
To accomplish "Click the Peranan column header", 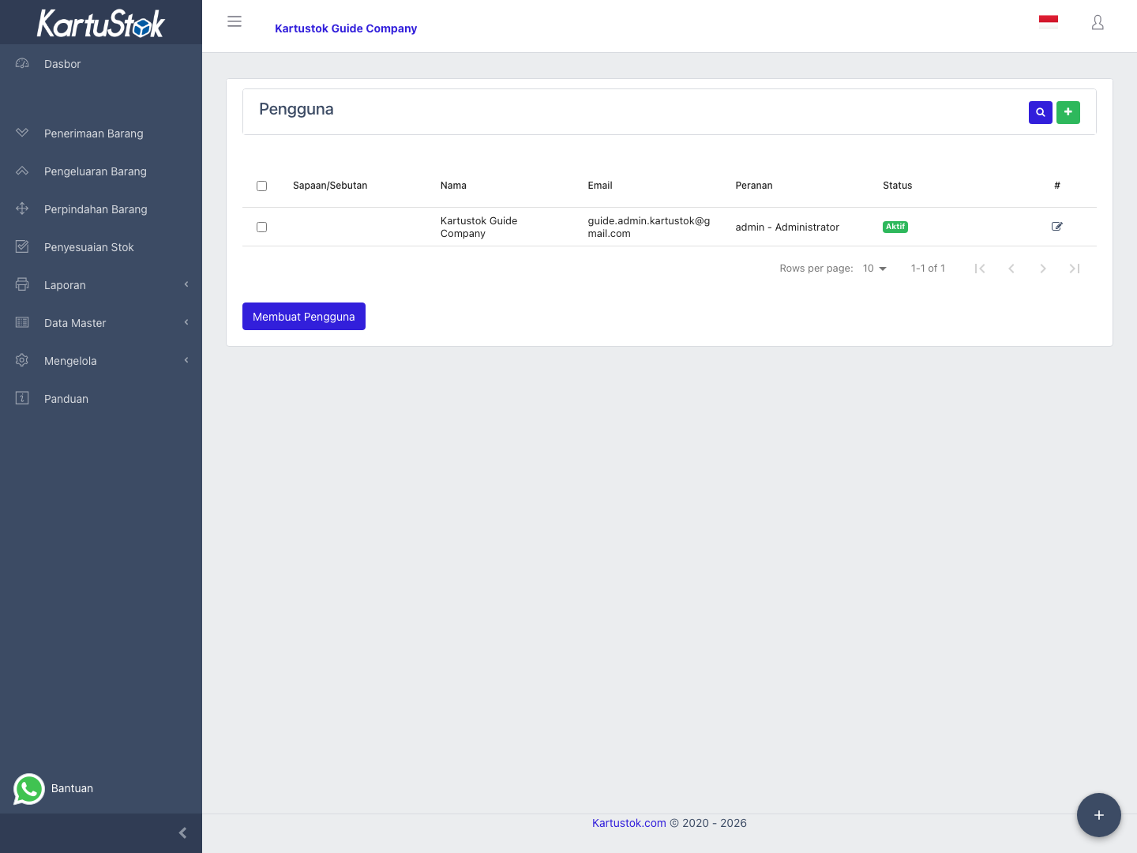I will point(754,186).
